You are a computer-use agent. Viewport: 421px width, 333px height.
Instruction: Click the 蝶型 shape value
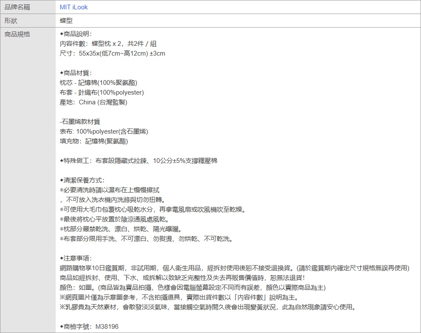point(66,21)
